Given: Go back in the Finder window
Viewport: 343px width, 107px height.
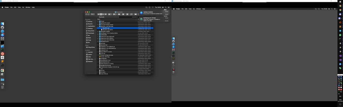Looking at the screenshot, I should click(87, 14).
